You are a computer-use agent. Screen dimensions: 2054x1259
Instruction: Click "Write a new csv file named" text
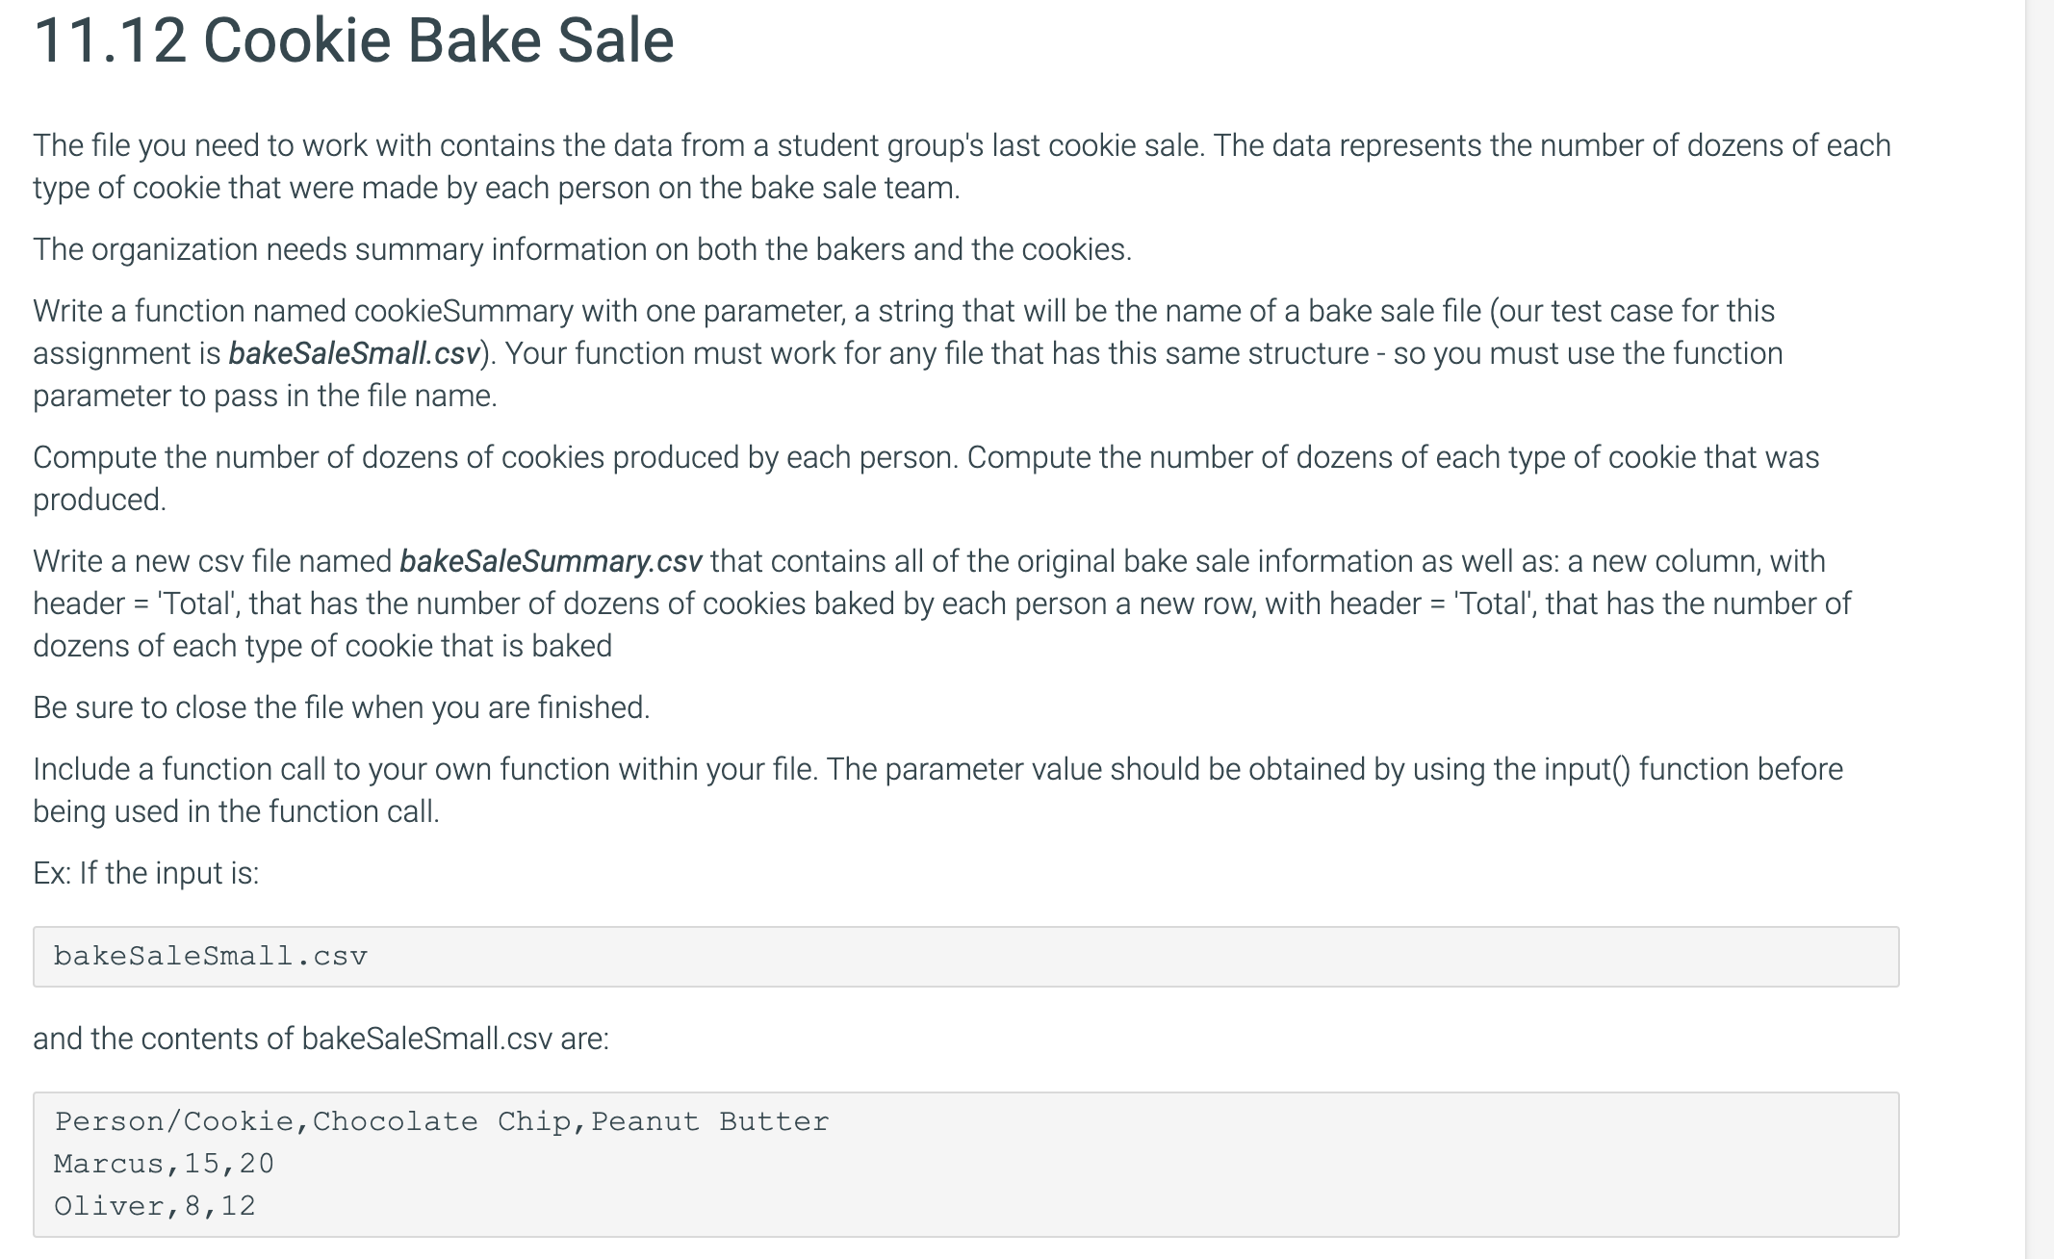point(212,561)
